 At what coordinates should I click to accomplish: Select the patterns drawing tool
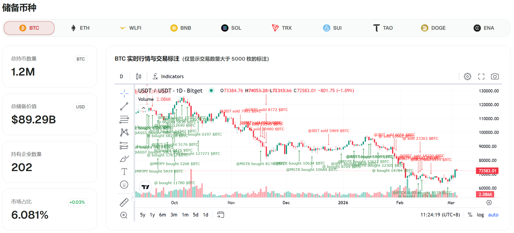tap(124, 132)
